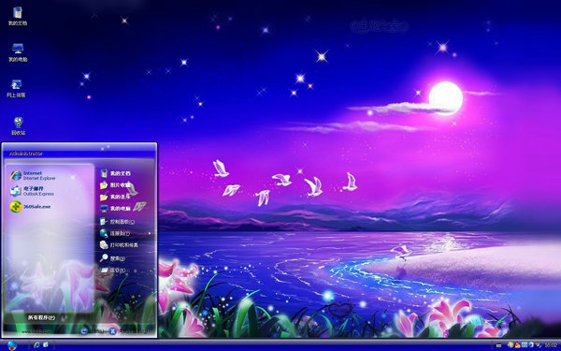Launch Internet Explorer from Quick Launch bar
The height and width of the screenshot is (351, 561).
(x=36, y=344)
